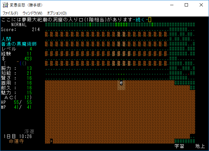Image resolution: width=209 pixels, height=151 pixels.
Task: Minimize the game window
Action: (171, 5)
